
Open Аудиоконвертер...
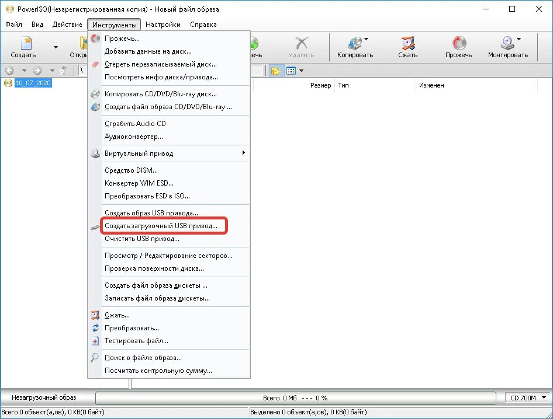pos(169,137)
